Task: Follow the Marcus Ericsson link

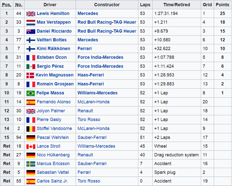Action: tap(53, 164)
